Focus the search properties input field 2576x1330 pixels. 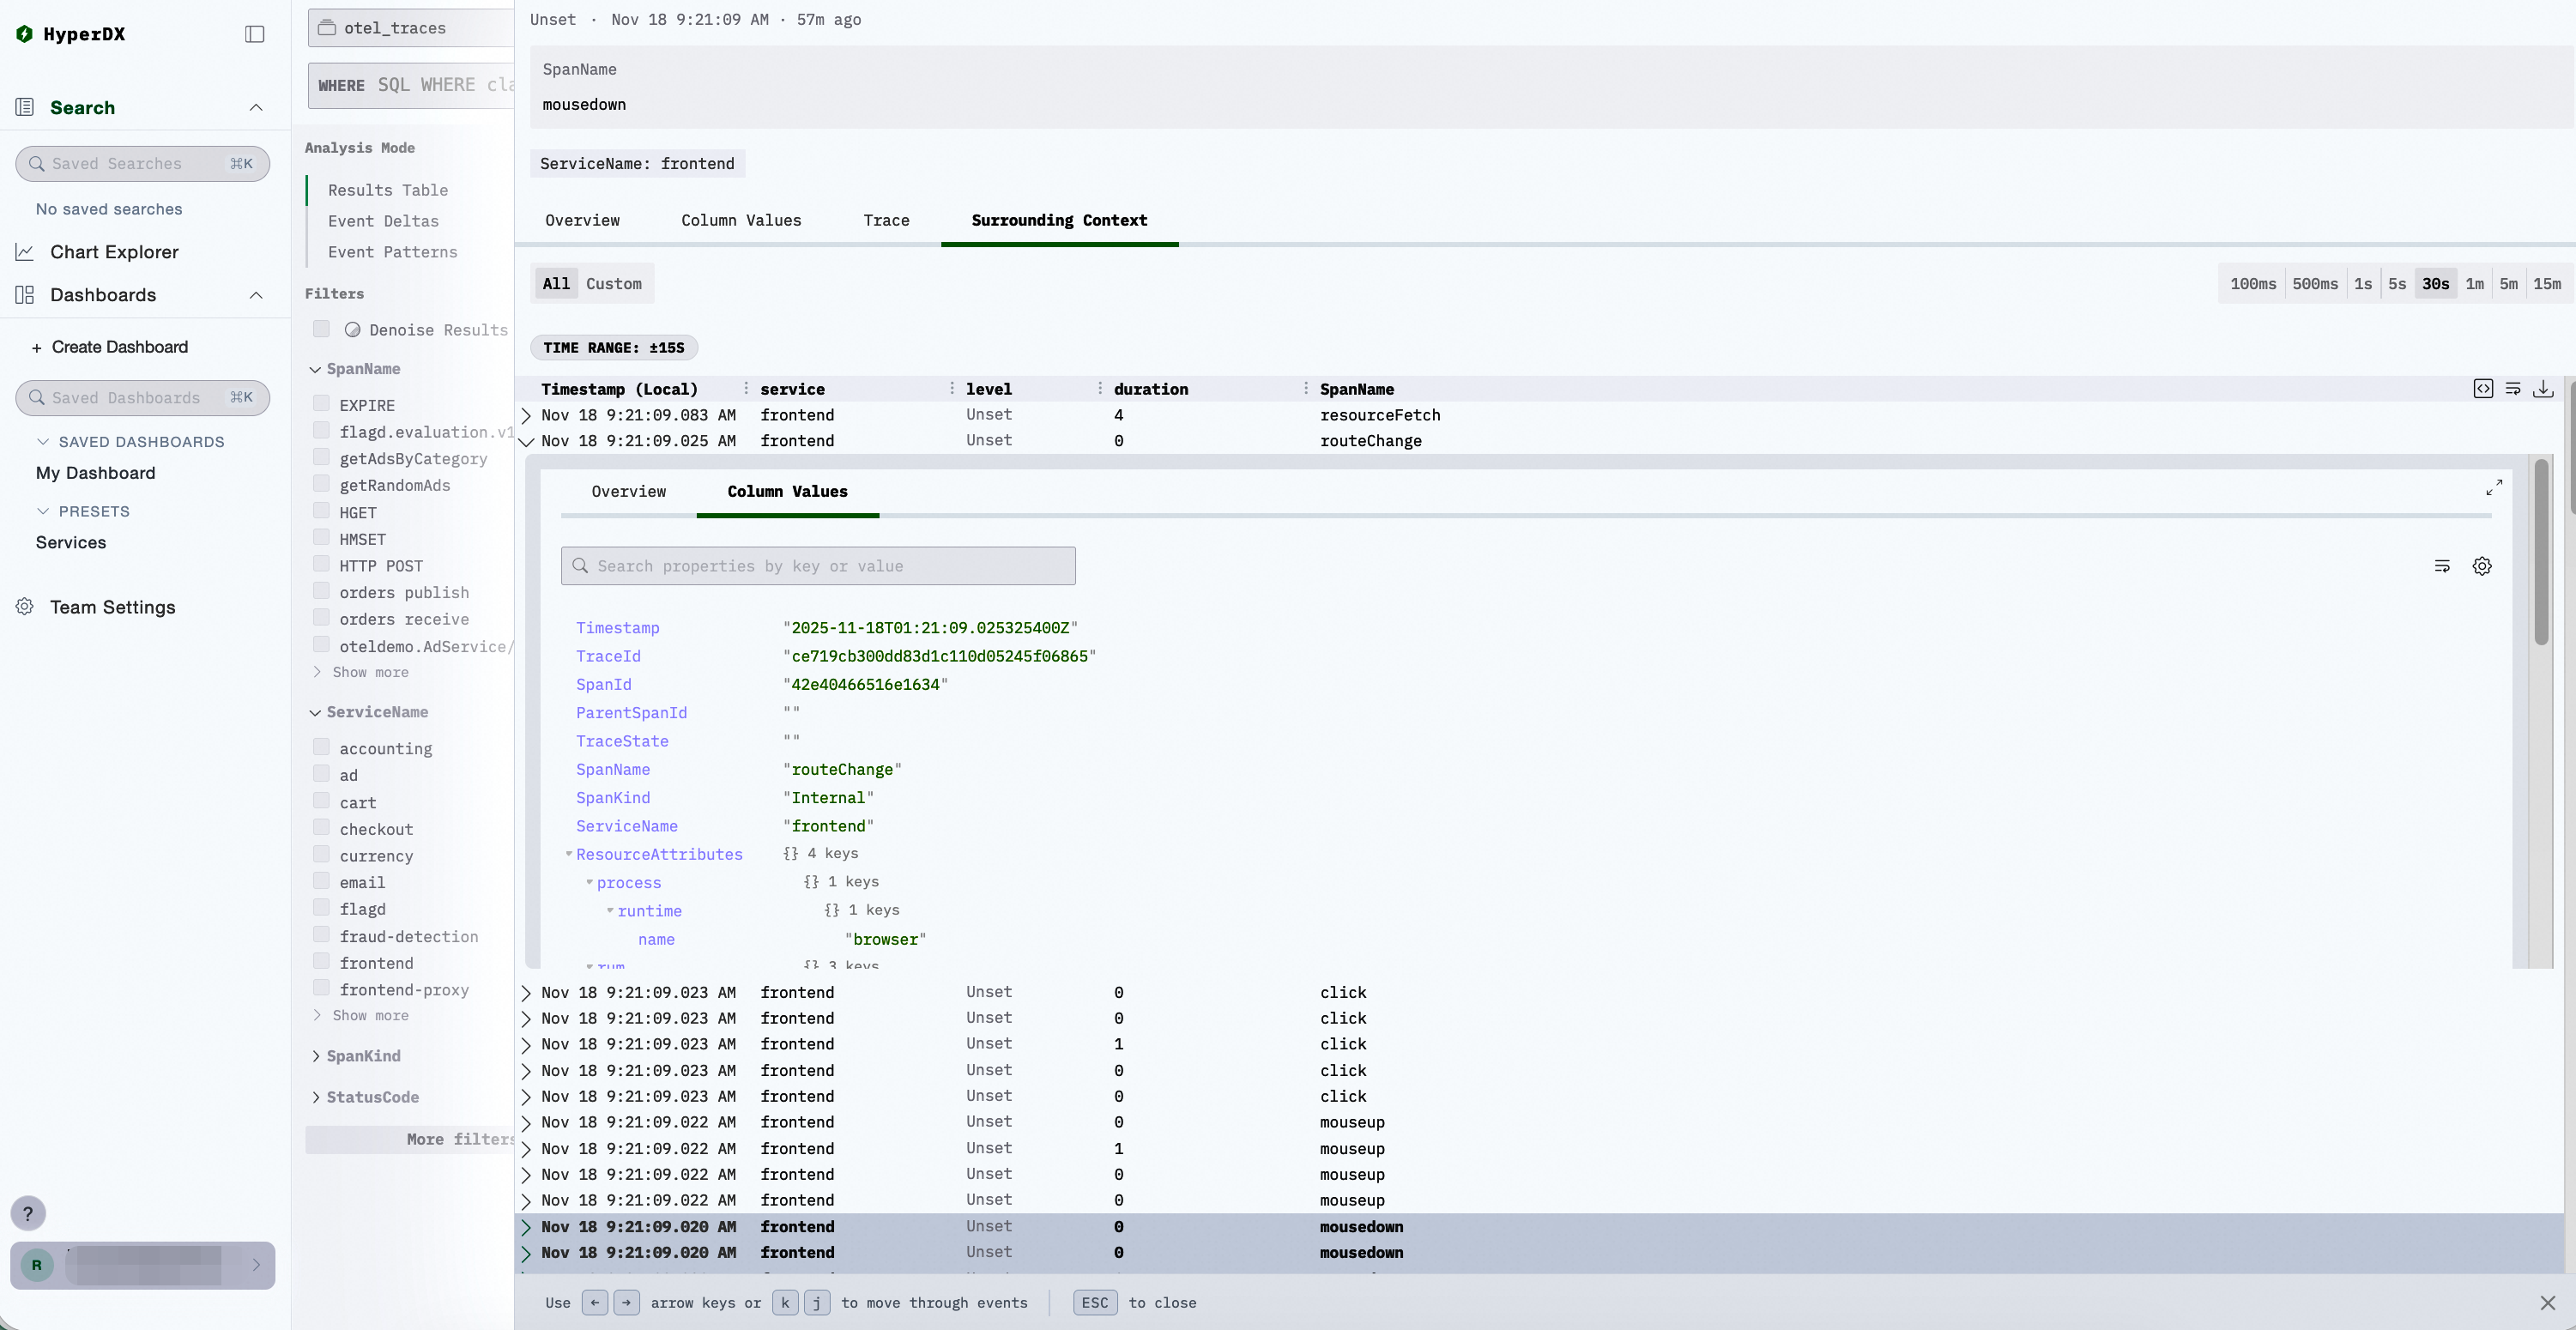(x=818, y=566)
